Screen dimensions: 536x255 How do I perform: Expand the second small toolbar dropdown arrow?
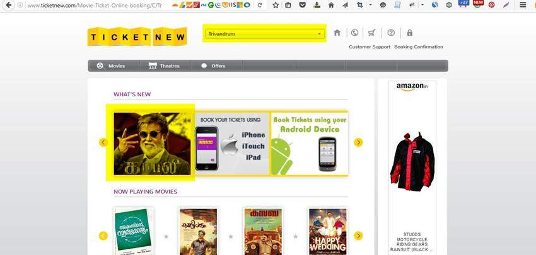click(422, 5)
